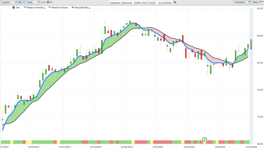Open the Indicators dropdown menu

[x=242, y=2]
